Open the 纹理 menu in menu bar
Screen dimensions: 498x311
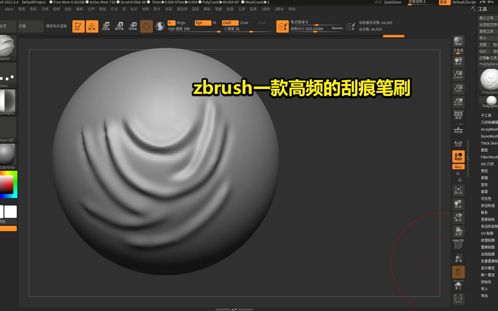coord(230,9)
